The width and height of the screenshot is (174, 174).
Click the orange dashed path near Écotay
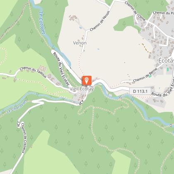146,48
